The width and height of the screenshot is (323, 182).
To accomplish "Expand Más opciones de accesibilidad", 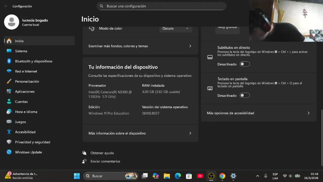I will tap(259, 113).
